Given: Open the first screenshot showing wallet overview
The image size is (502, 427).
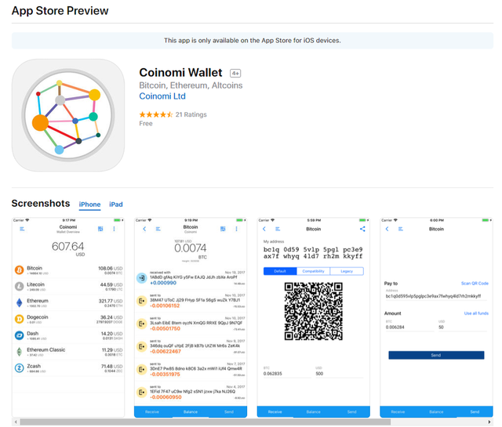Looking at the screenshot, I should pos(68,317).
